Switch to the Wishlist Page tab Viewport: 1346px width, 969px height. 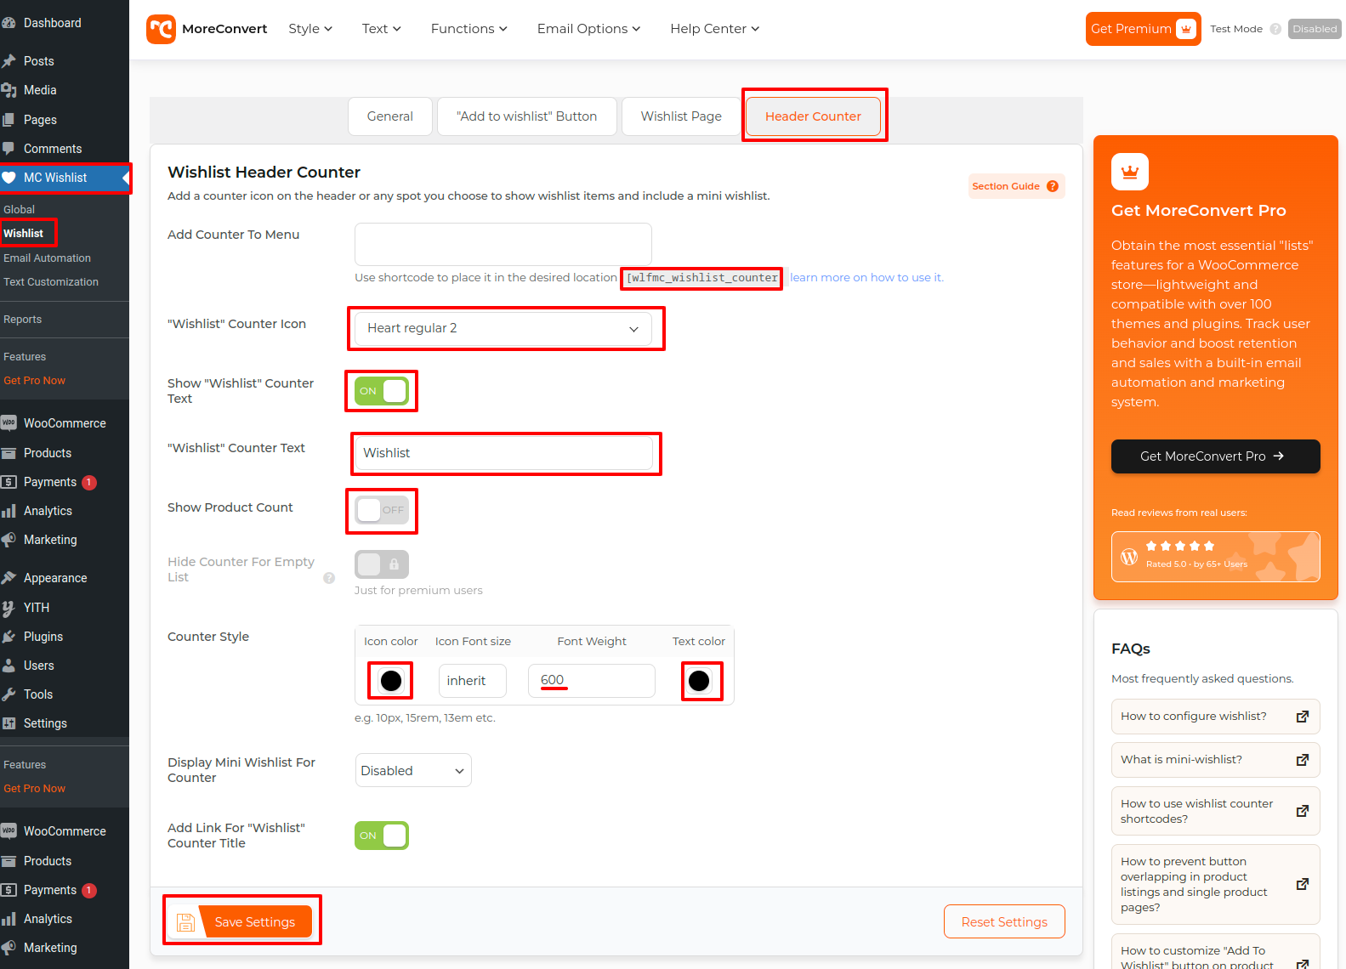[x=681, y=116]
